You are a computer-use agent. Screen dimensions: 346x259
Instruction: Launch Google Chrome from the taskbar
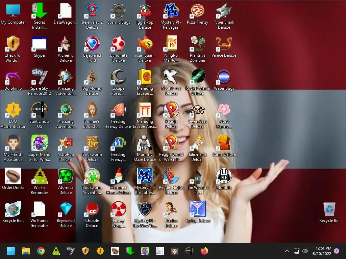coord(41,251)
